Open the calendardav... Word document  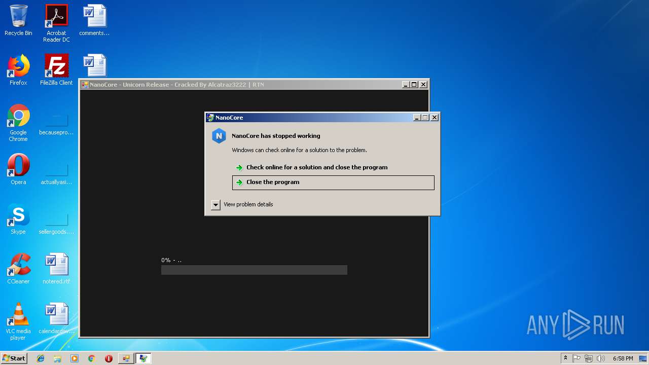[x=56, y=318]
